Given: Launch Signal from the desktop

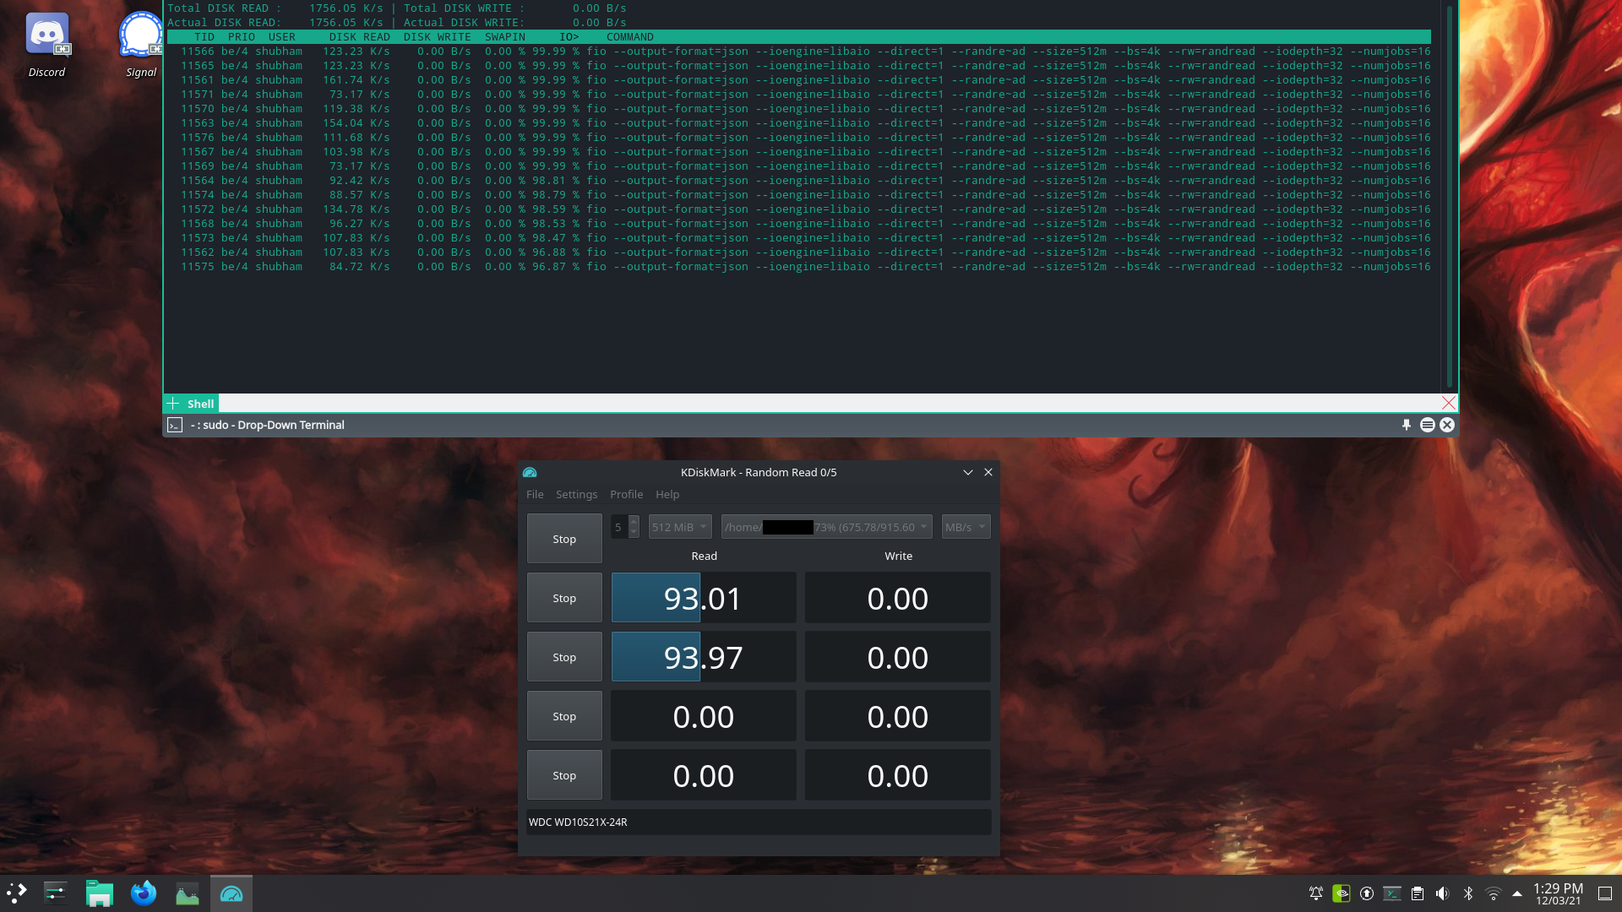Looking at the screenshot, I should pos(140,35).
